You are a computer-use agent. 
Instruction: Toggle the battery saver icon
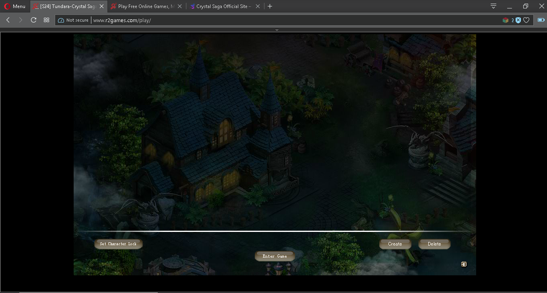point(541,20)
